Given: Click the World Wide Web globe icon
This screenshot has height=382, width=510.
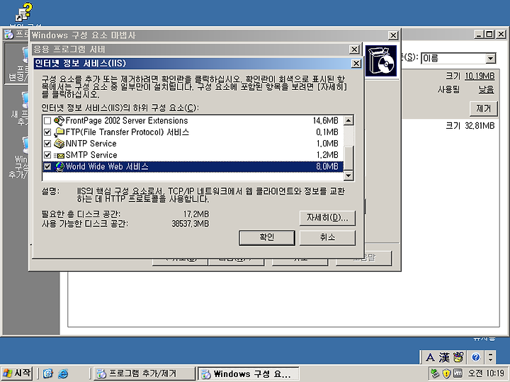Looking at the screenshot, I should tap(59, 167).
